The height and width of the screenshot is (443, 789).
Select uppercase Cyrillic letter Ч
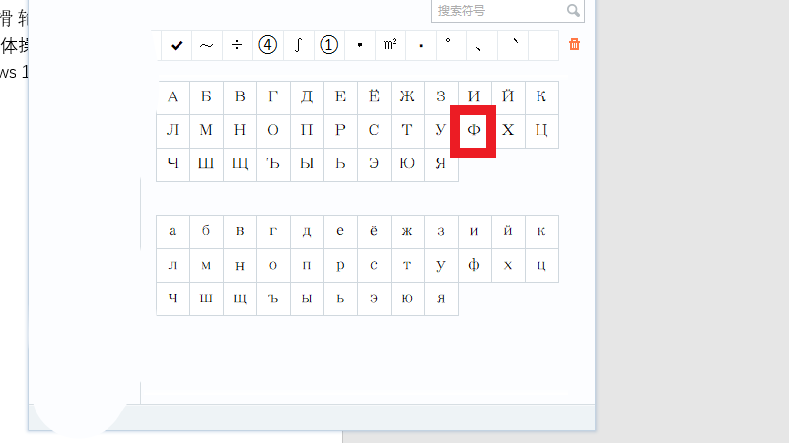pos(173,164)
